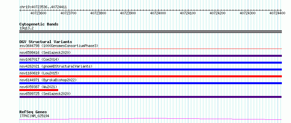Click the red nsv1160619 variant bar
The width and height of the screenshot is (291, 123).
tap(150, 76)
